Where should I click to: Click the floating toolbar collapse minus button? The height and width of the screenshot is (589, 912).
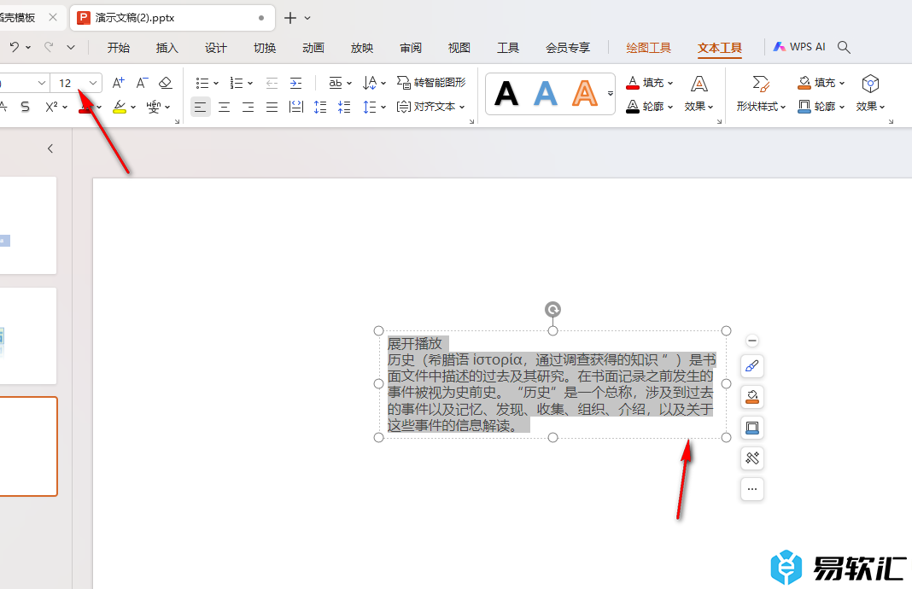pyautogui.click(x=752, y=341)
